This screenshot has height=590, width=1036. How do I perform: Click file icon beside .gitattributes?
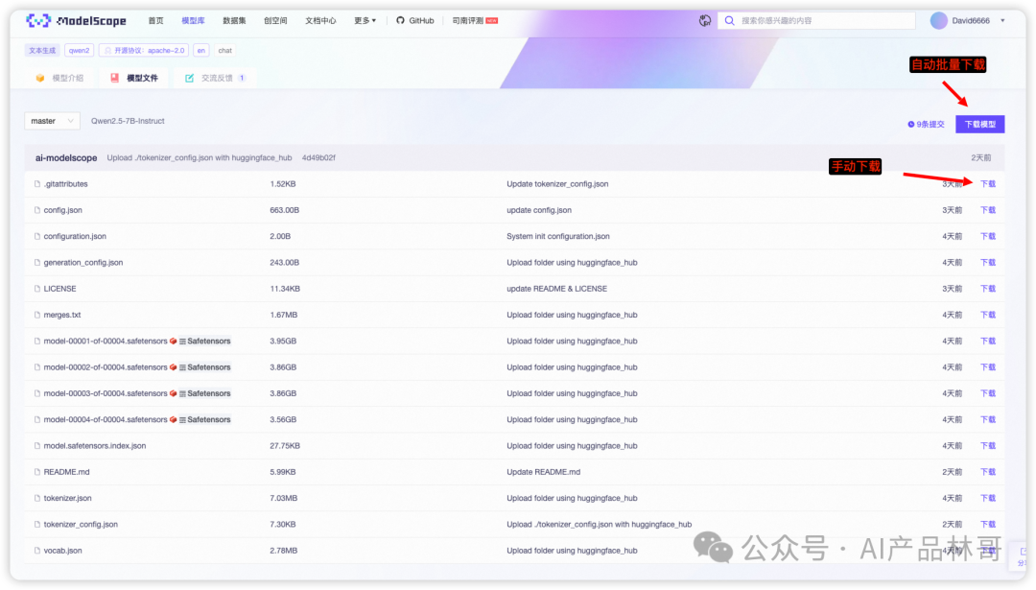pos(37,183)
